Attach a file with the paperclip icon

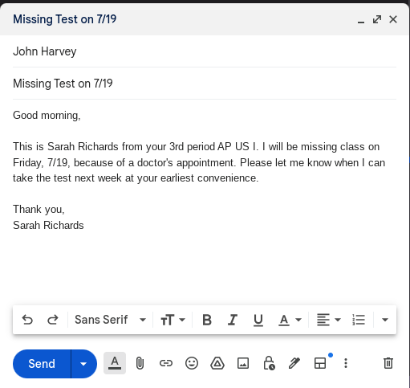tap(140, 363)
